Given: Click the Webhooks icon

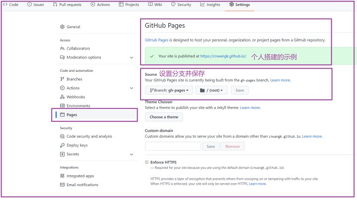Looking at the screenshot, I should [62, 97].
